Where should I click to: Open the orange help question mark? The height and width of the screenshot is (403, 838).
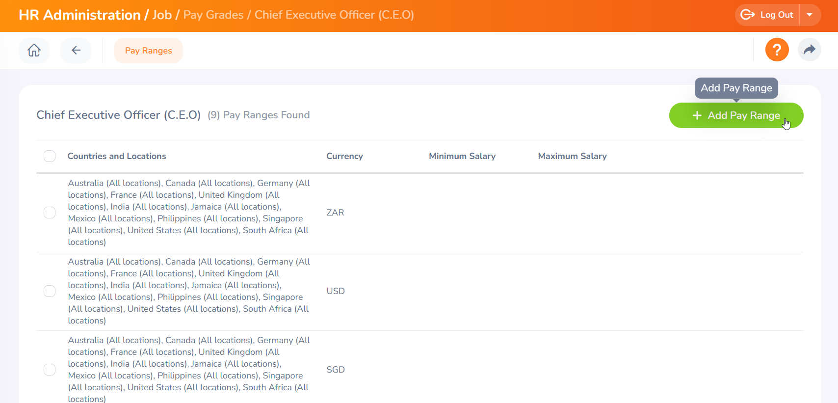(x=777, y=50)
